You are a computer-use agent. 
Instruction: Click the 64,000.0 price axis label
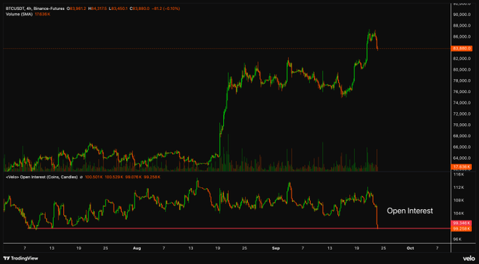coord(461,158)
